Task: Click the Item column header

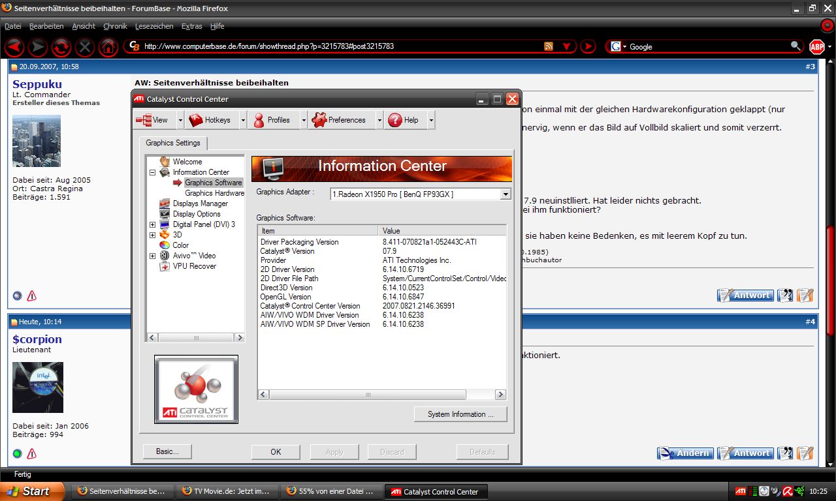Action: (318, 230)
